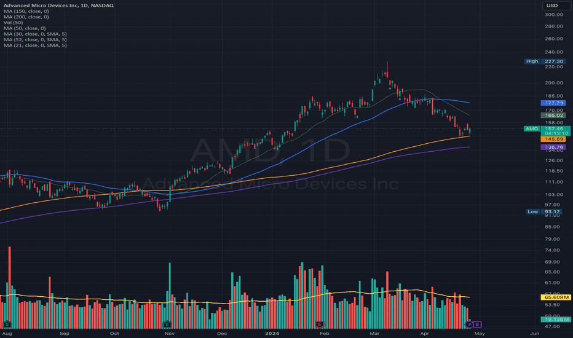This screenshot has height=338, width=573.
Task: Click the tall March high candle wick
Action: (x=387, y=68)
